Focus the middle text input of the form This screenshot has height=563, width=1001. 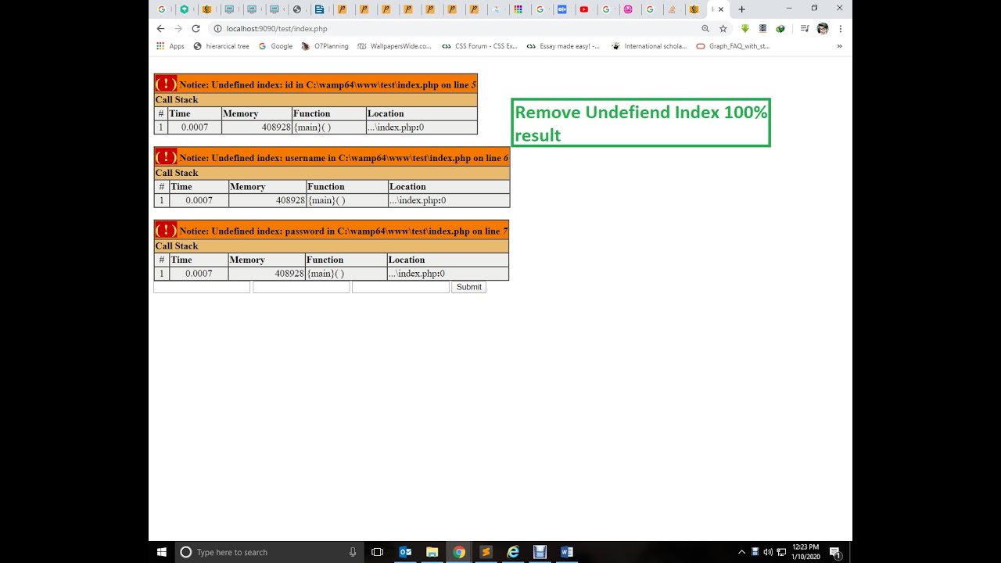[301, 287]
